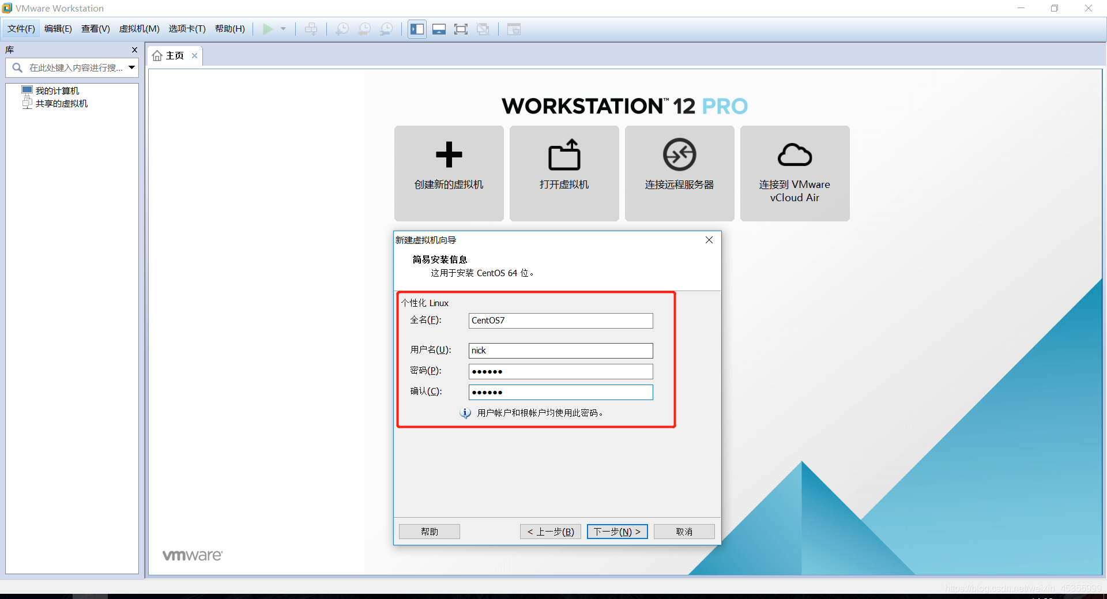Close the 主页 tab

[195, 56]
